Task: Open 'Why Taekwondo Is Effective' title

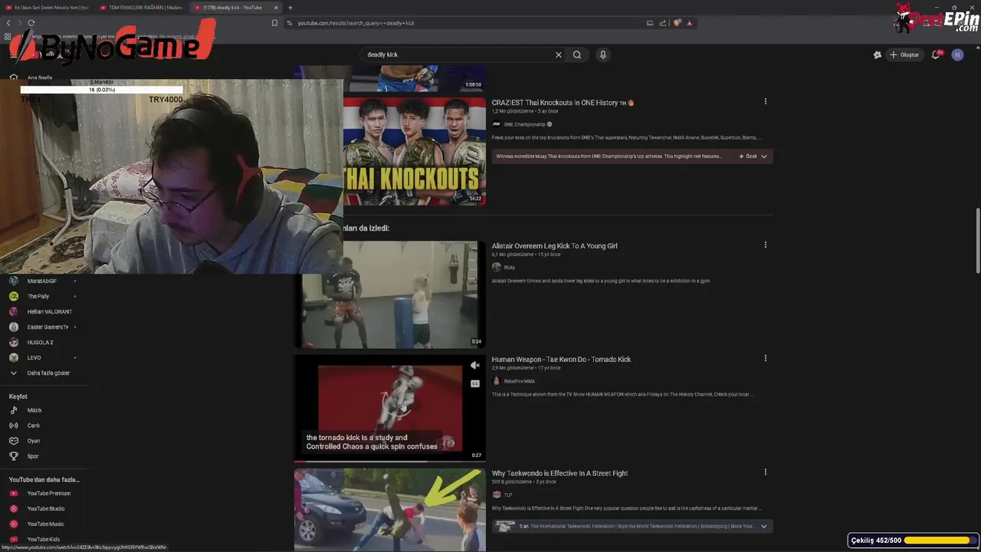Action: pos(559,474)
